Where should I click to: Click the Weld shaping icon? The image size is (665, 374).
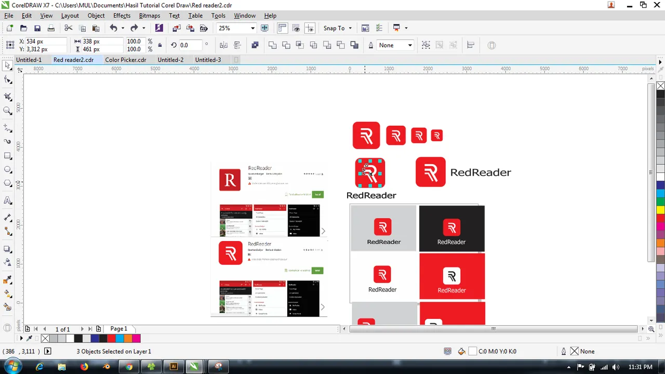pos(272,45)
